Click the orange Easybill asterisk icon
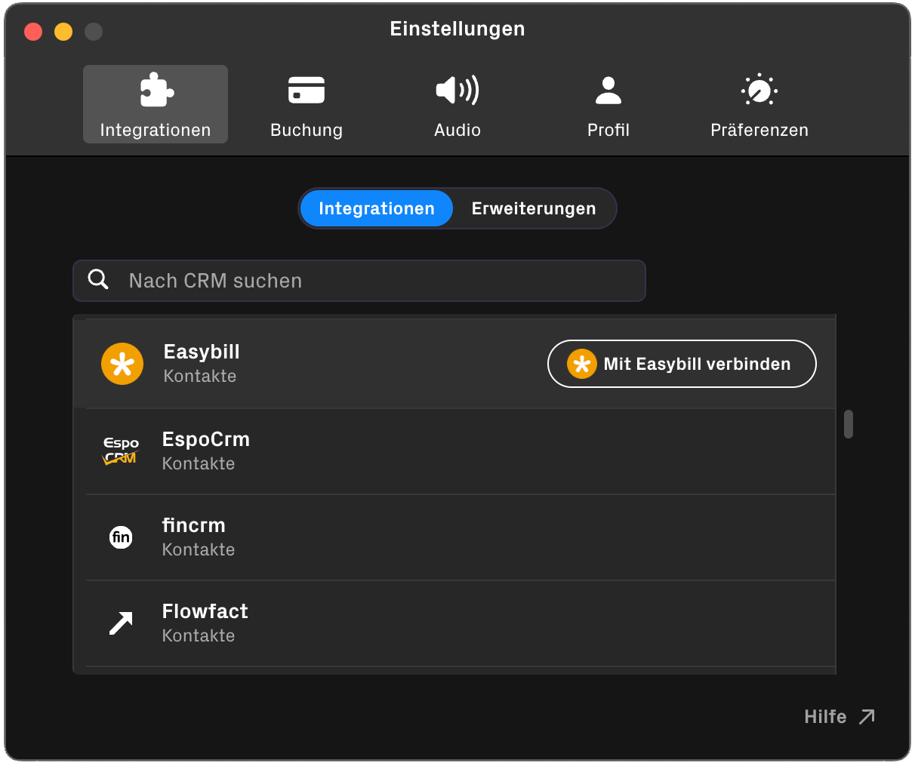915x763 pixels. tap(122, 363)
